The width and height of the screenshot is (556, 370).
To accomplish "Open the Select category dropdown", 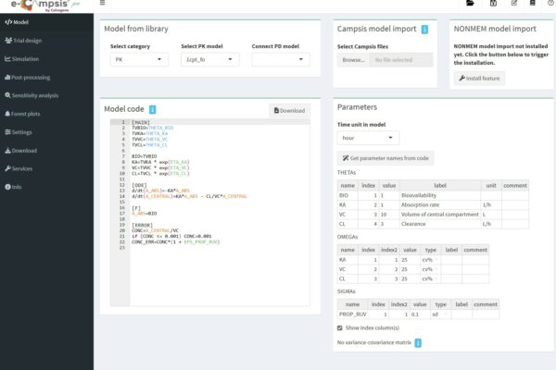I will click(x=138, y=59).
